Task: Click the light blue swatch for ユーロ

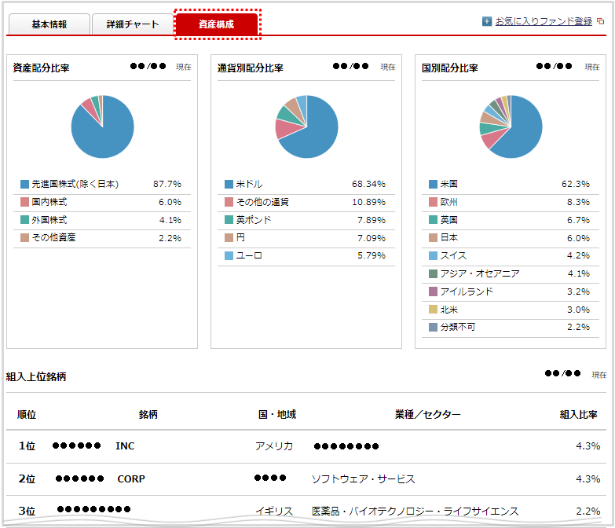Action: 229,256
